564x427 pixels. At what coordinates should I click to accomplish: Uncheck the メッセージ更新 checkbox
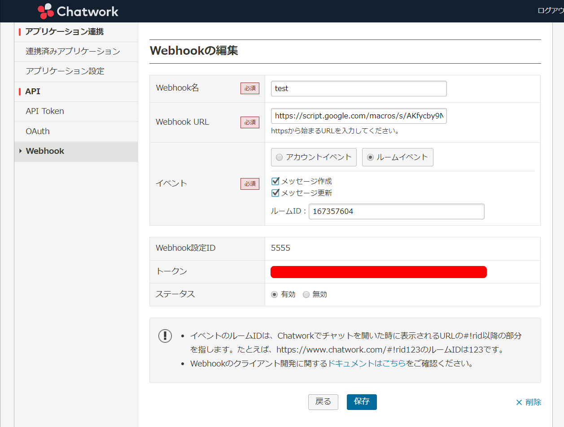point(275,193)
